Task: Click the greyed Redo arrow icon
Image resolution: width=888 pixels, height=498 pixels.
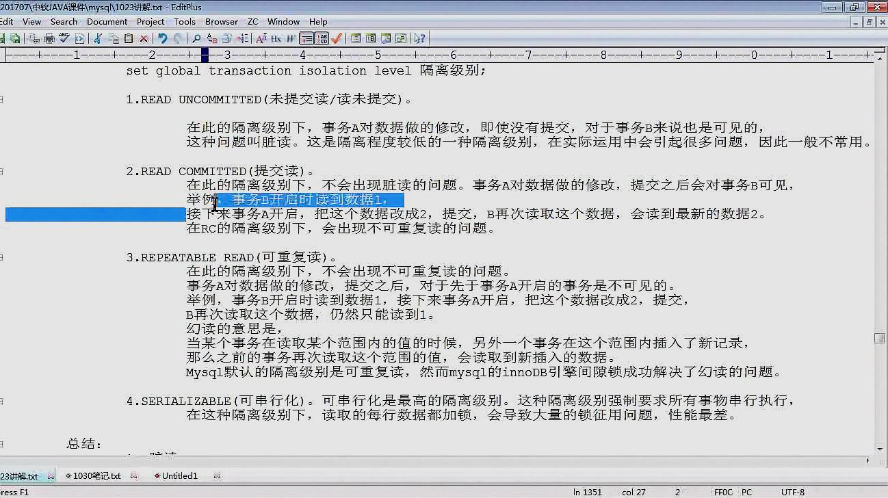Action: click(178, 39)
